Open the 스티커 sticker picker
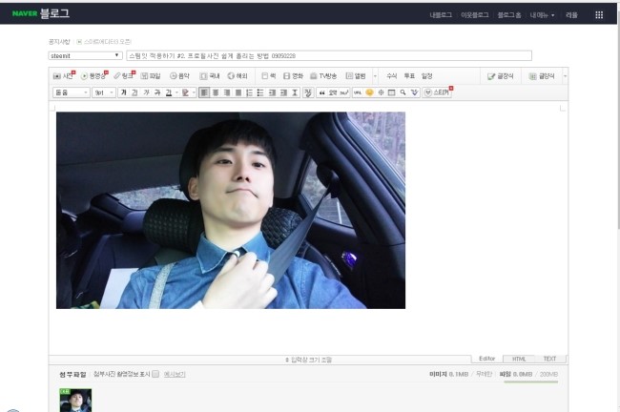 437,93
